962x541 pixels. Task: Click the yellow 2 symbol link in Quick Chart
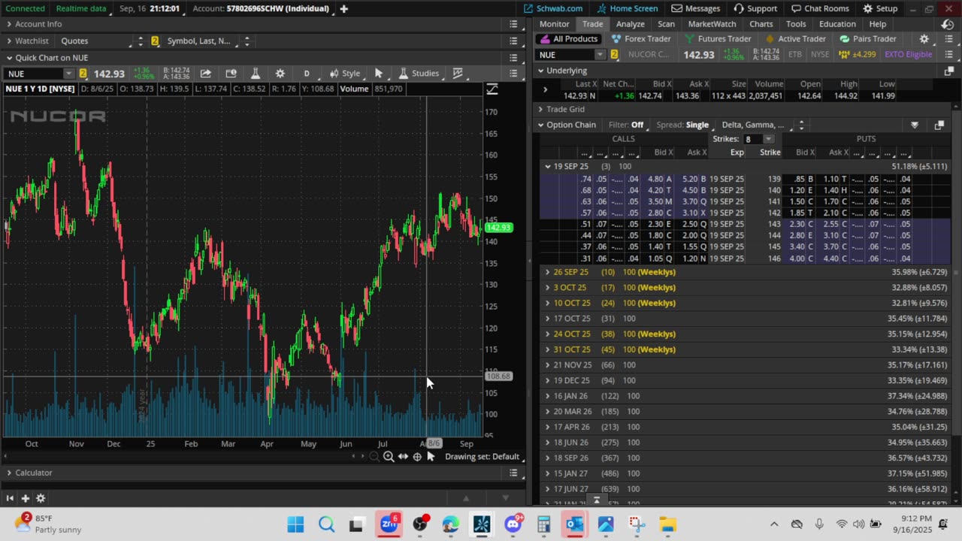(83, 74)
